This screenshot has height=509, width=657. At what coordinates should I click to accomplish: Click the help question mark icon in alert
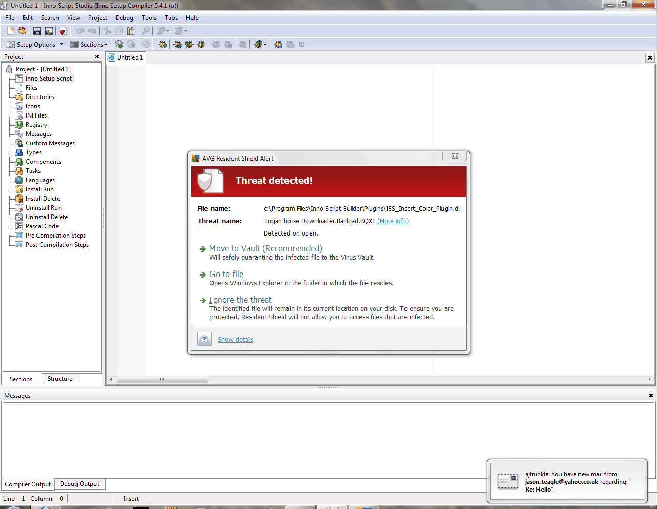(204, 339)
